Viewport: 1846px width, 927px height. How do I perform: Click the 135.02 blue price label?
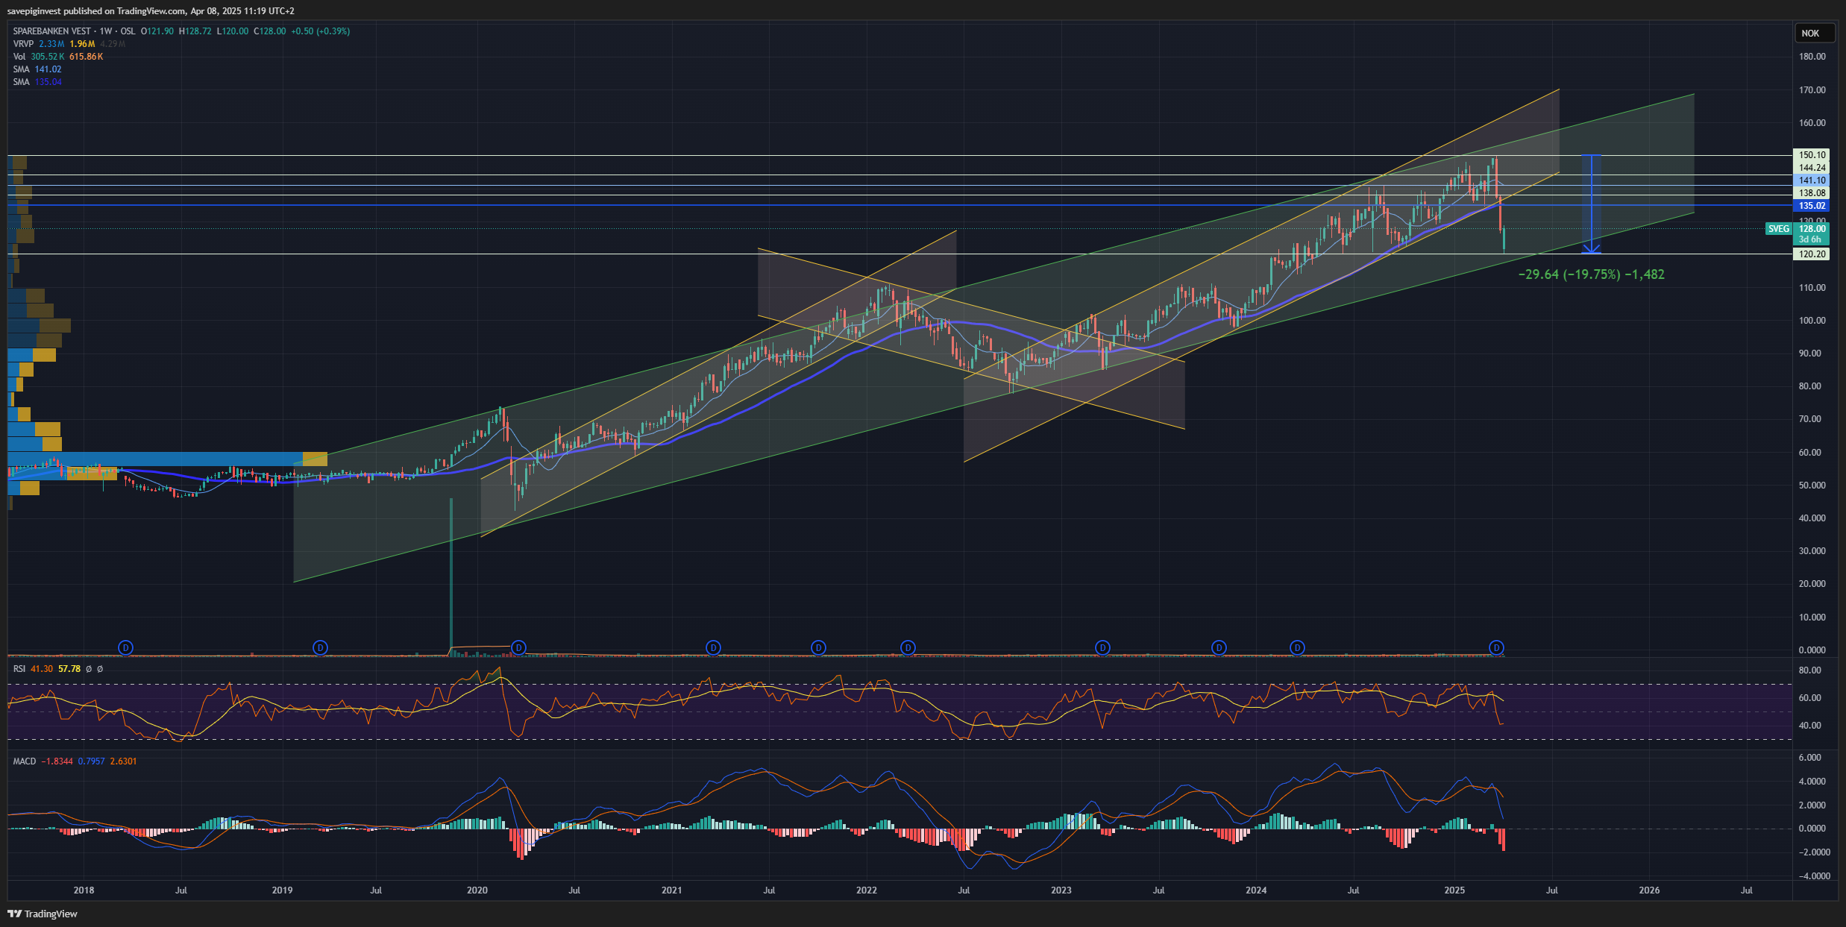[x=1810, y=206]
